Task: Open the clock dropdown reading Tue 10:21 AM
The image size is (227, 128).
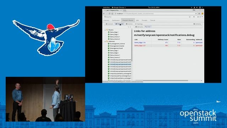Action: [x=154, y=7]
